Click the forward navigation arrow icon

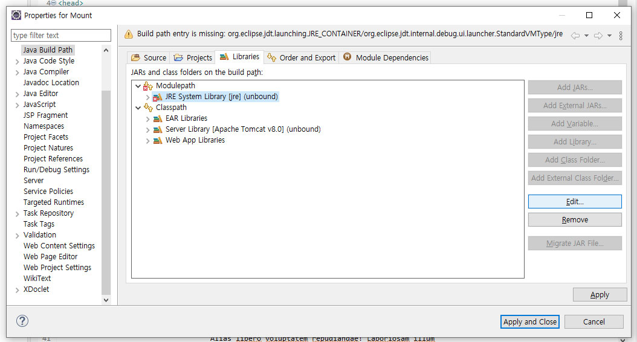(x=598, y=35)
